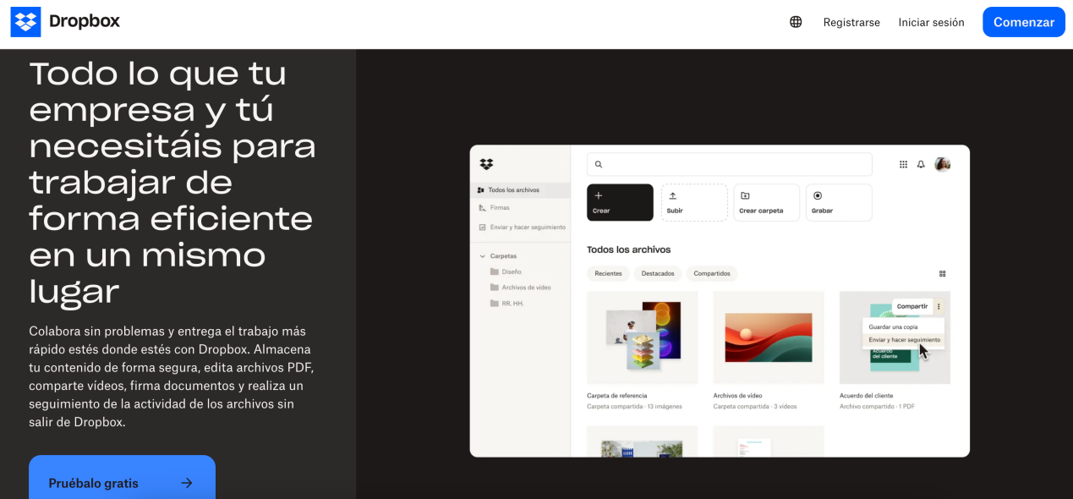Open the Acuerdo del cliente thumbnail
The image size is (1073, 499).
coord(895,337)
